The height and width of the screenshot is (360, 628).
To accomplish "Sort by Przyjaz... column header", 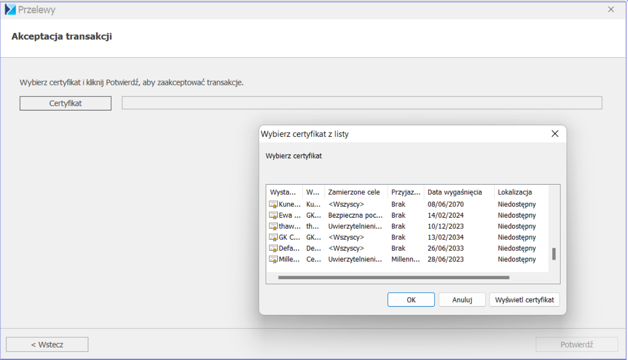I will click(405, 192).
